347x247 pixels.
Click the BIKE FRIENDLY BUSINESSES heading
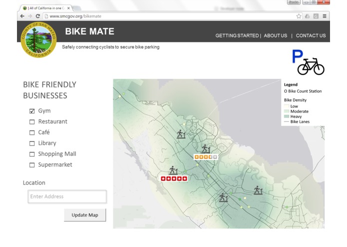click(49, 90)
